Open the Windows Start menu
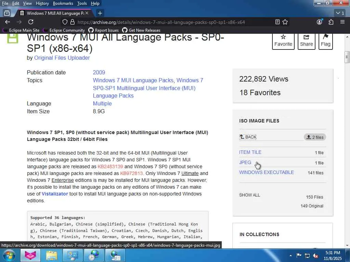 point(9,255)
